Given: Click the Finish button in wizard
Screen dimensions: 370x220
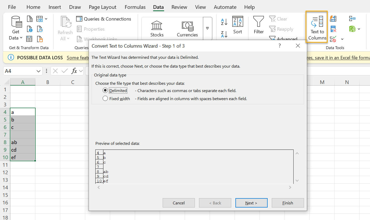Looking at the screenshot, I should (x=288, y=203).
